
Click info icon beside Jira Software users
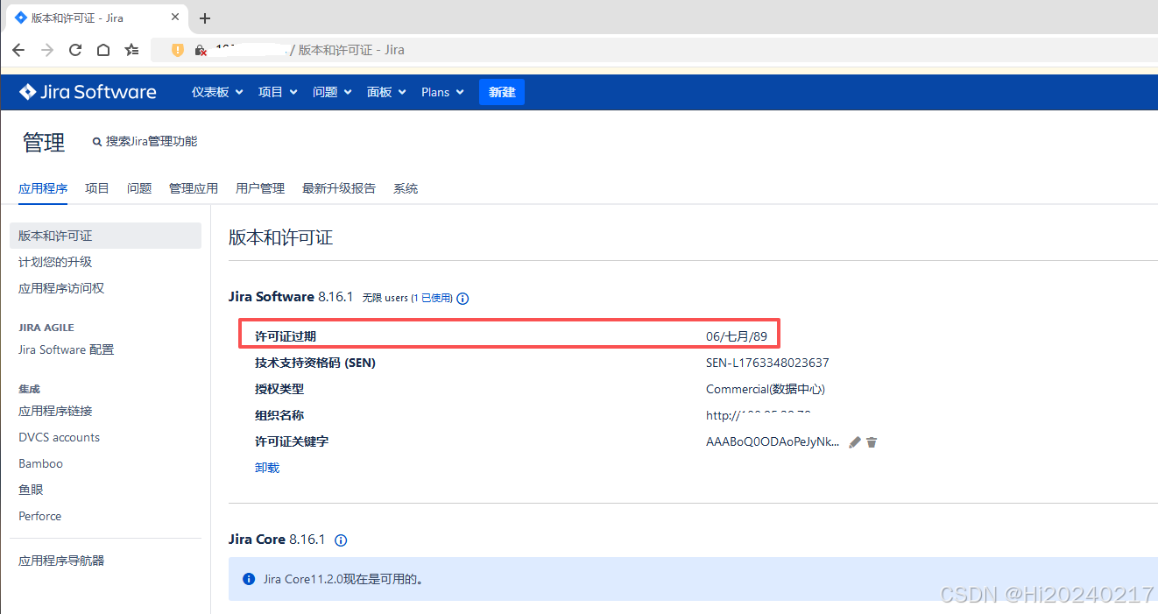(x=462, y=299)
